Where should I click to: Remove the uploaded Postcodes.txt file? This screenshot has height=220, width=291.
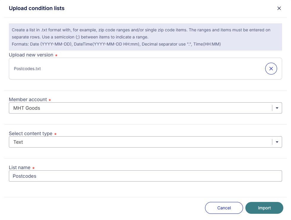pos(271,69)
